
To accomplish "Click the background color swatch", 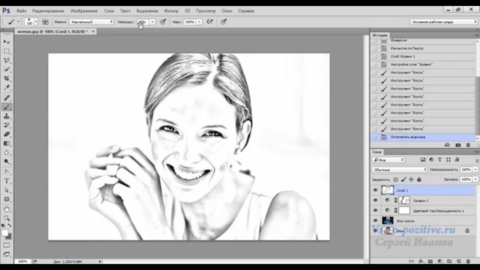I will pyautogui.click(x=9, y=237).
